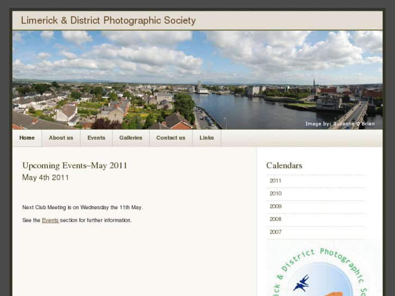Select Contact us in the navigation bar
395x296 pixels.
[171, 138]
